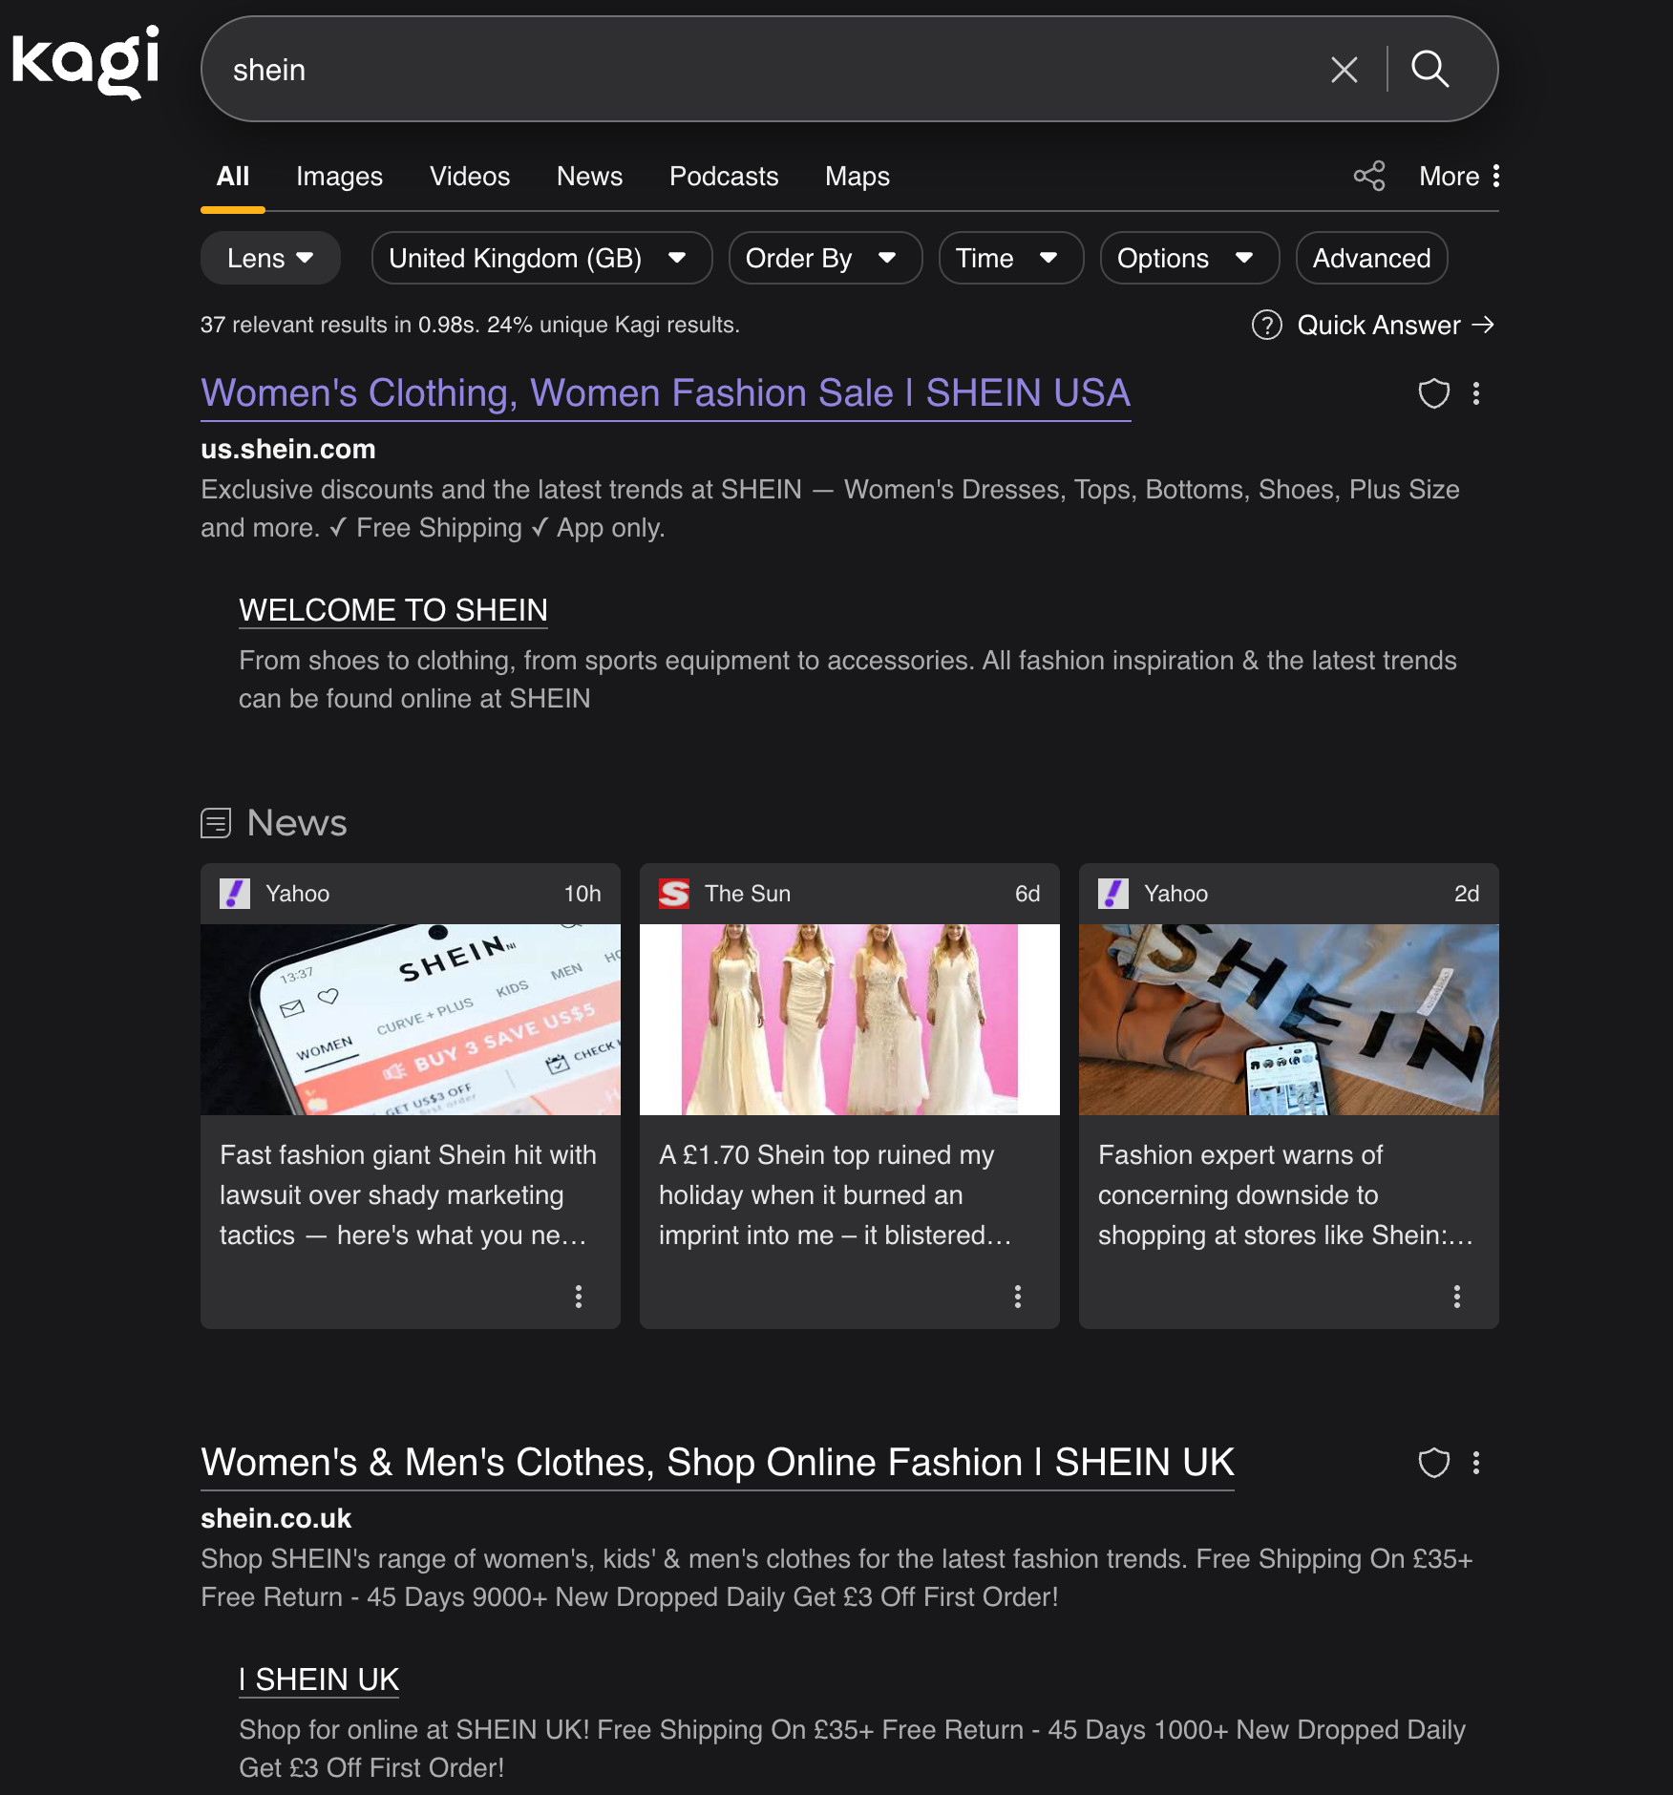Open three-dot menu for SHEIN USA result
Screen dimensions: 1673x1795
1476,393
